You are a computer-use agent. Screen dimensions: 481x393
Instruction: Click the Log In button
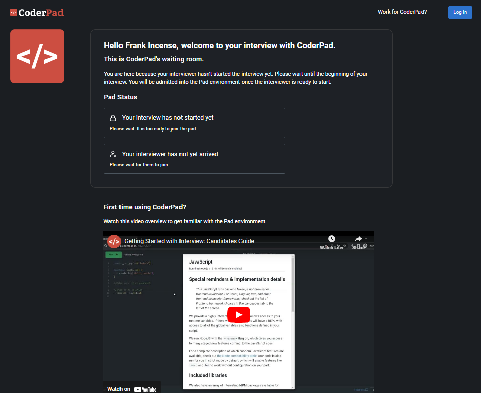(x=460, y=12)
